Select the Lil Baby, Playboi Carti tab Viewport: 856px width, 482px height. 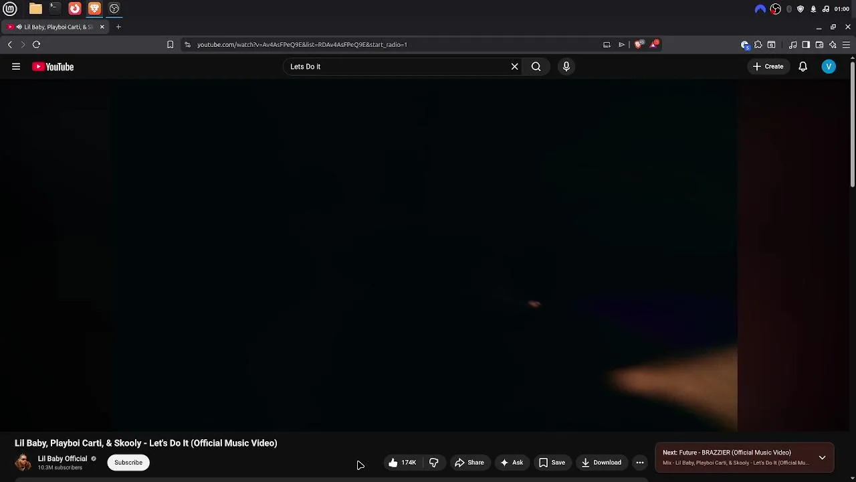[55, 27]
